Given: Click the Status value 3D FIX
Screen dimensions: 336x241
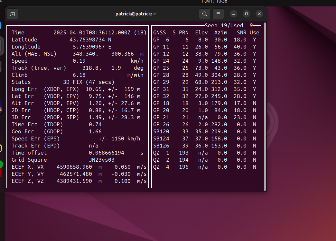Looking at the screenshot, I should (x=73, y=82).
